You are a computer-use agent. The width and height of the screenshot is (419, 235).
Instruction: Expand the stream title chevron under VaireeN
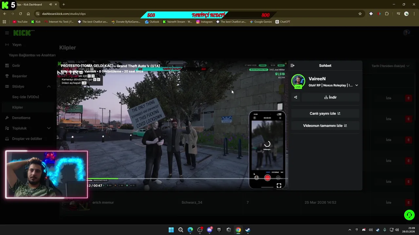(x=356, y=86)
